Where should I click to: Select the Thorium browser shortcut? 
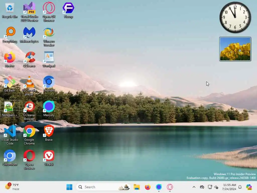tap(49, 84)
